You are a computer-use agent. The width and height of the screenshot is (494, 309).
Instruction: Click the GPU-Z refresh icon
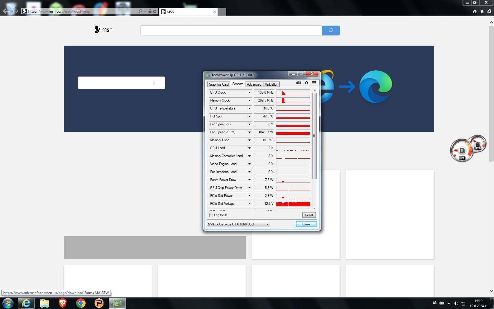tap(306, 83)
